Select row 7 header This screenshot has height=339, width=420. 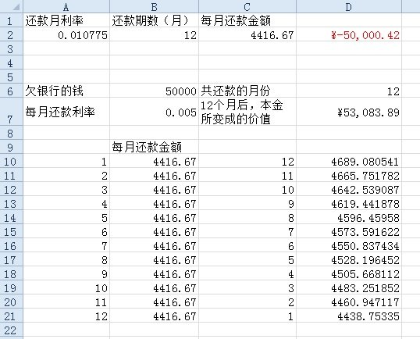12,112
